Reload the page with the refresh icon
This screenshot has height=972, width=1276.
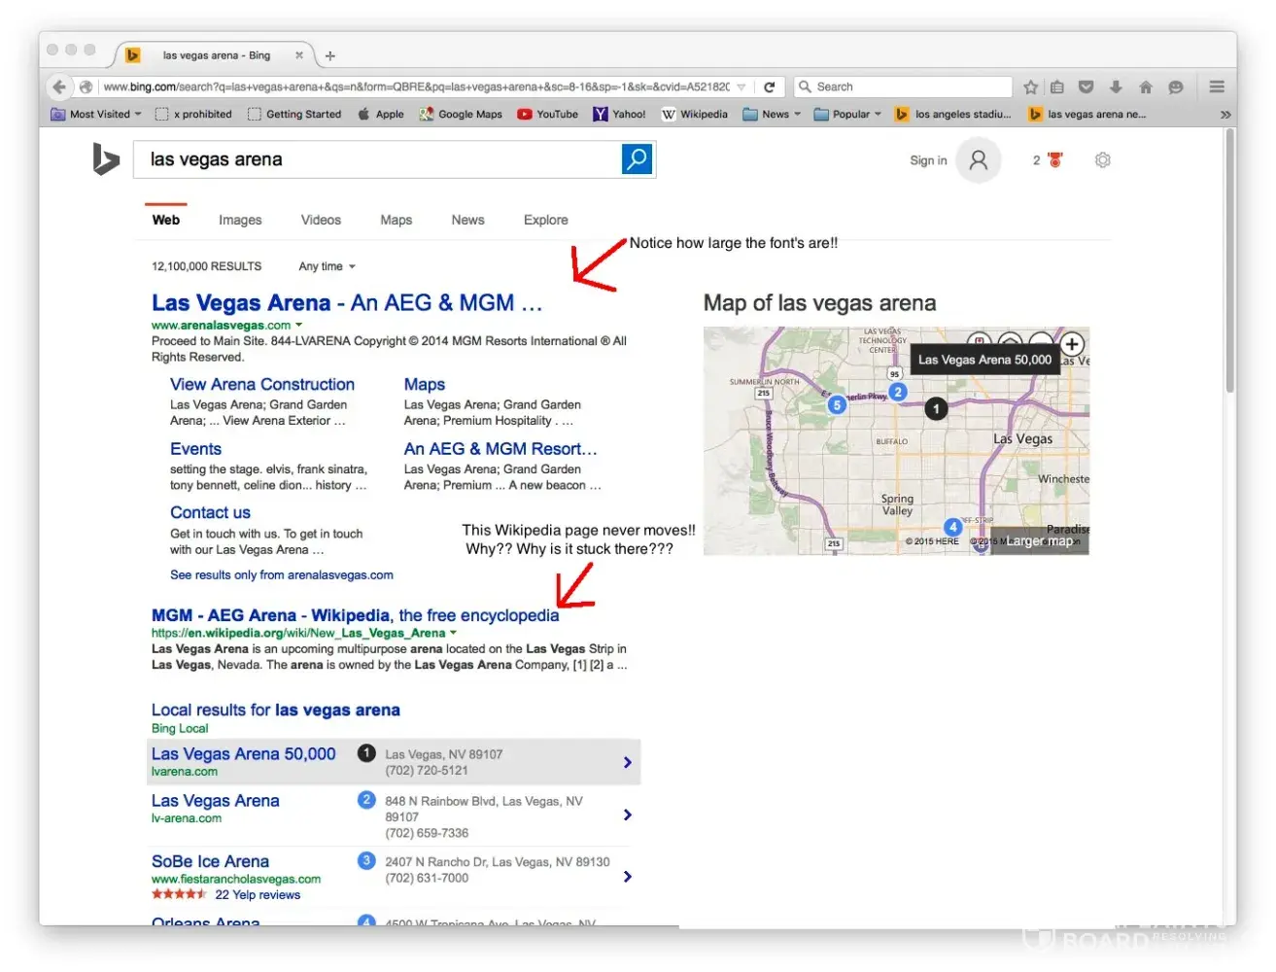769,87
